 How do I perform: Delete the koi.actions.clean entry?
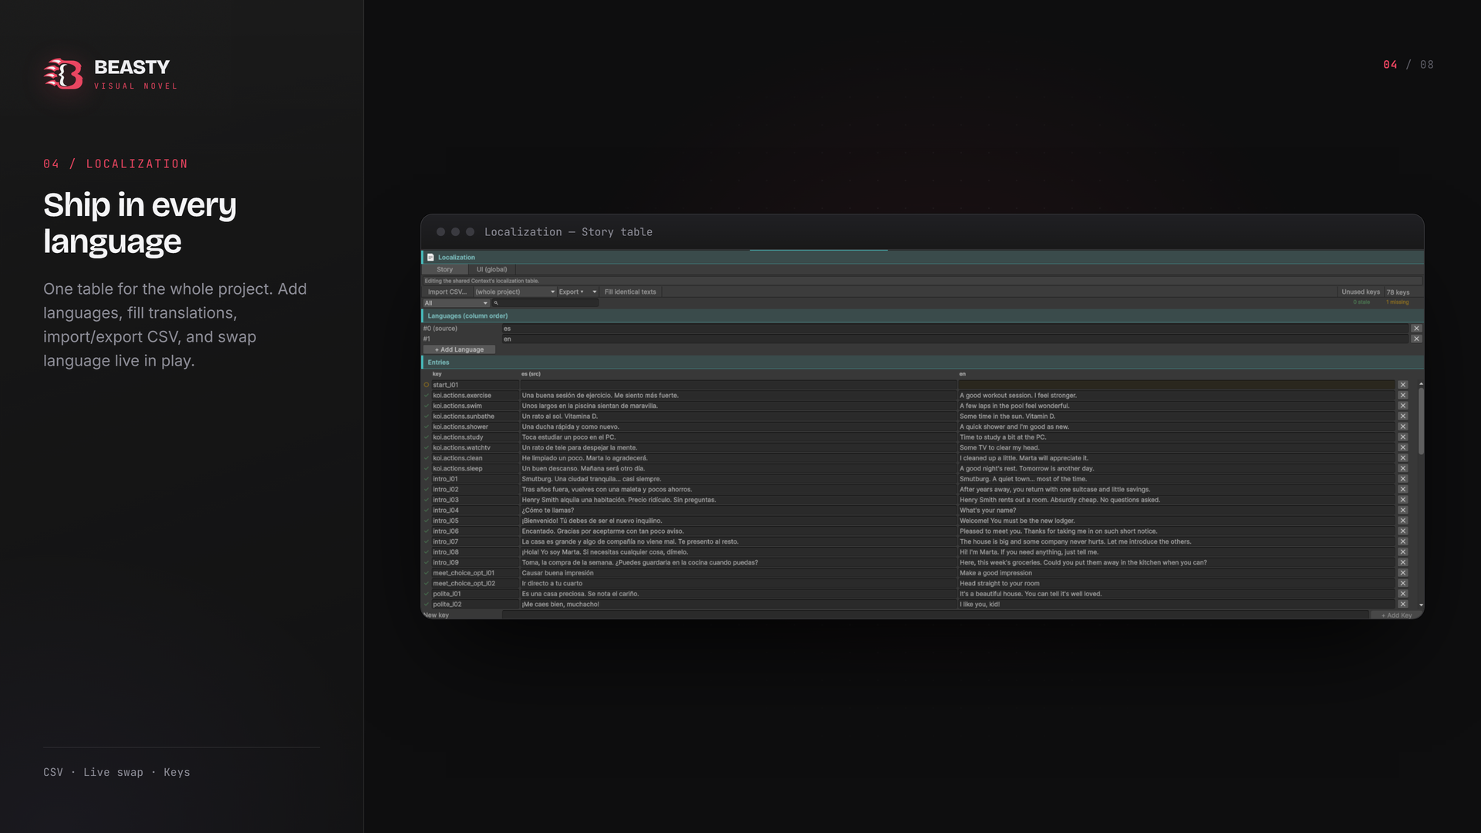point(1403,458)
